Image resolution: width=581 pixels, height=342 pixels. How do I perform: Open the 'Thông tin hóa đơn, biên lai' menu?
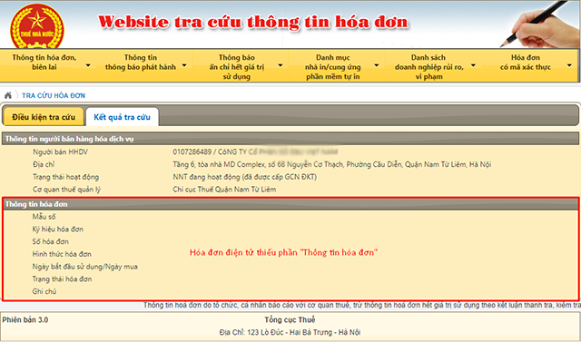coord(48,65)
